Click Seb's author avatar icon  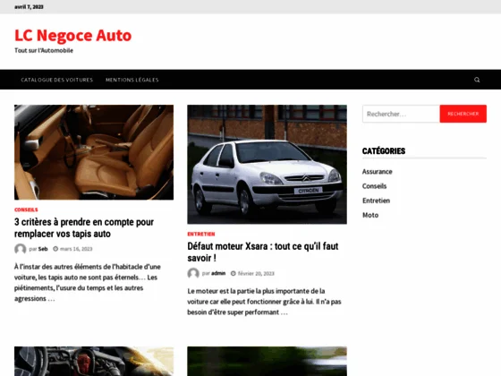click(20, 249)
